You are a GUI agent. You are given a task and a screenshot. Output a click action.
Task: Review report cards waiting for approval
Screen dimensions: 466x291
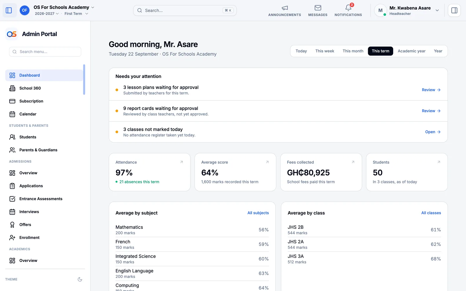(x=431, y=111)
